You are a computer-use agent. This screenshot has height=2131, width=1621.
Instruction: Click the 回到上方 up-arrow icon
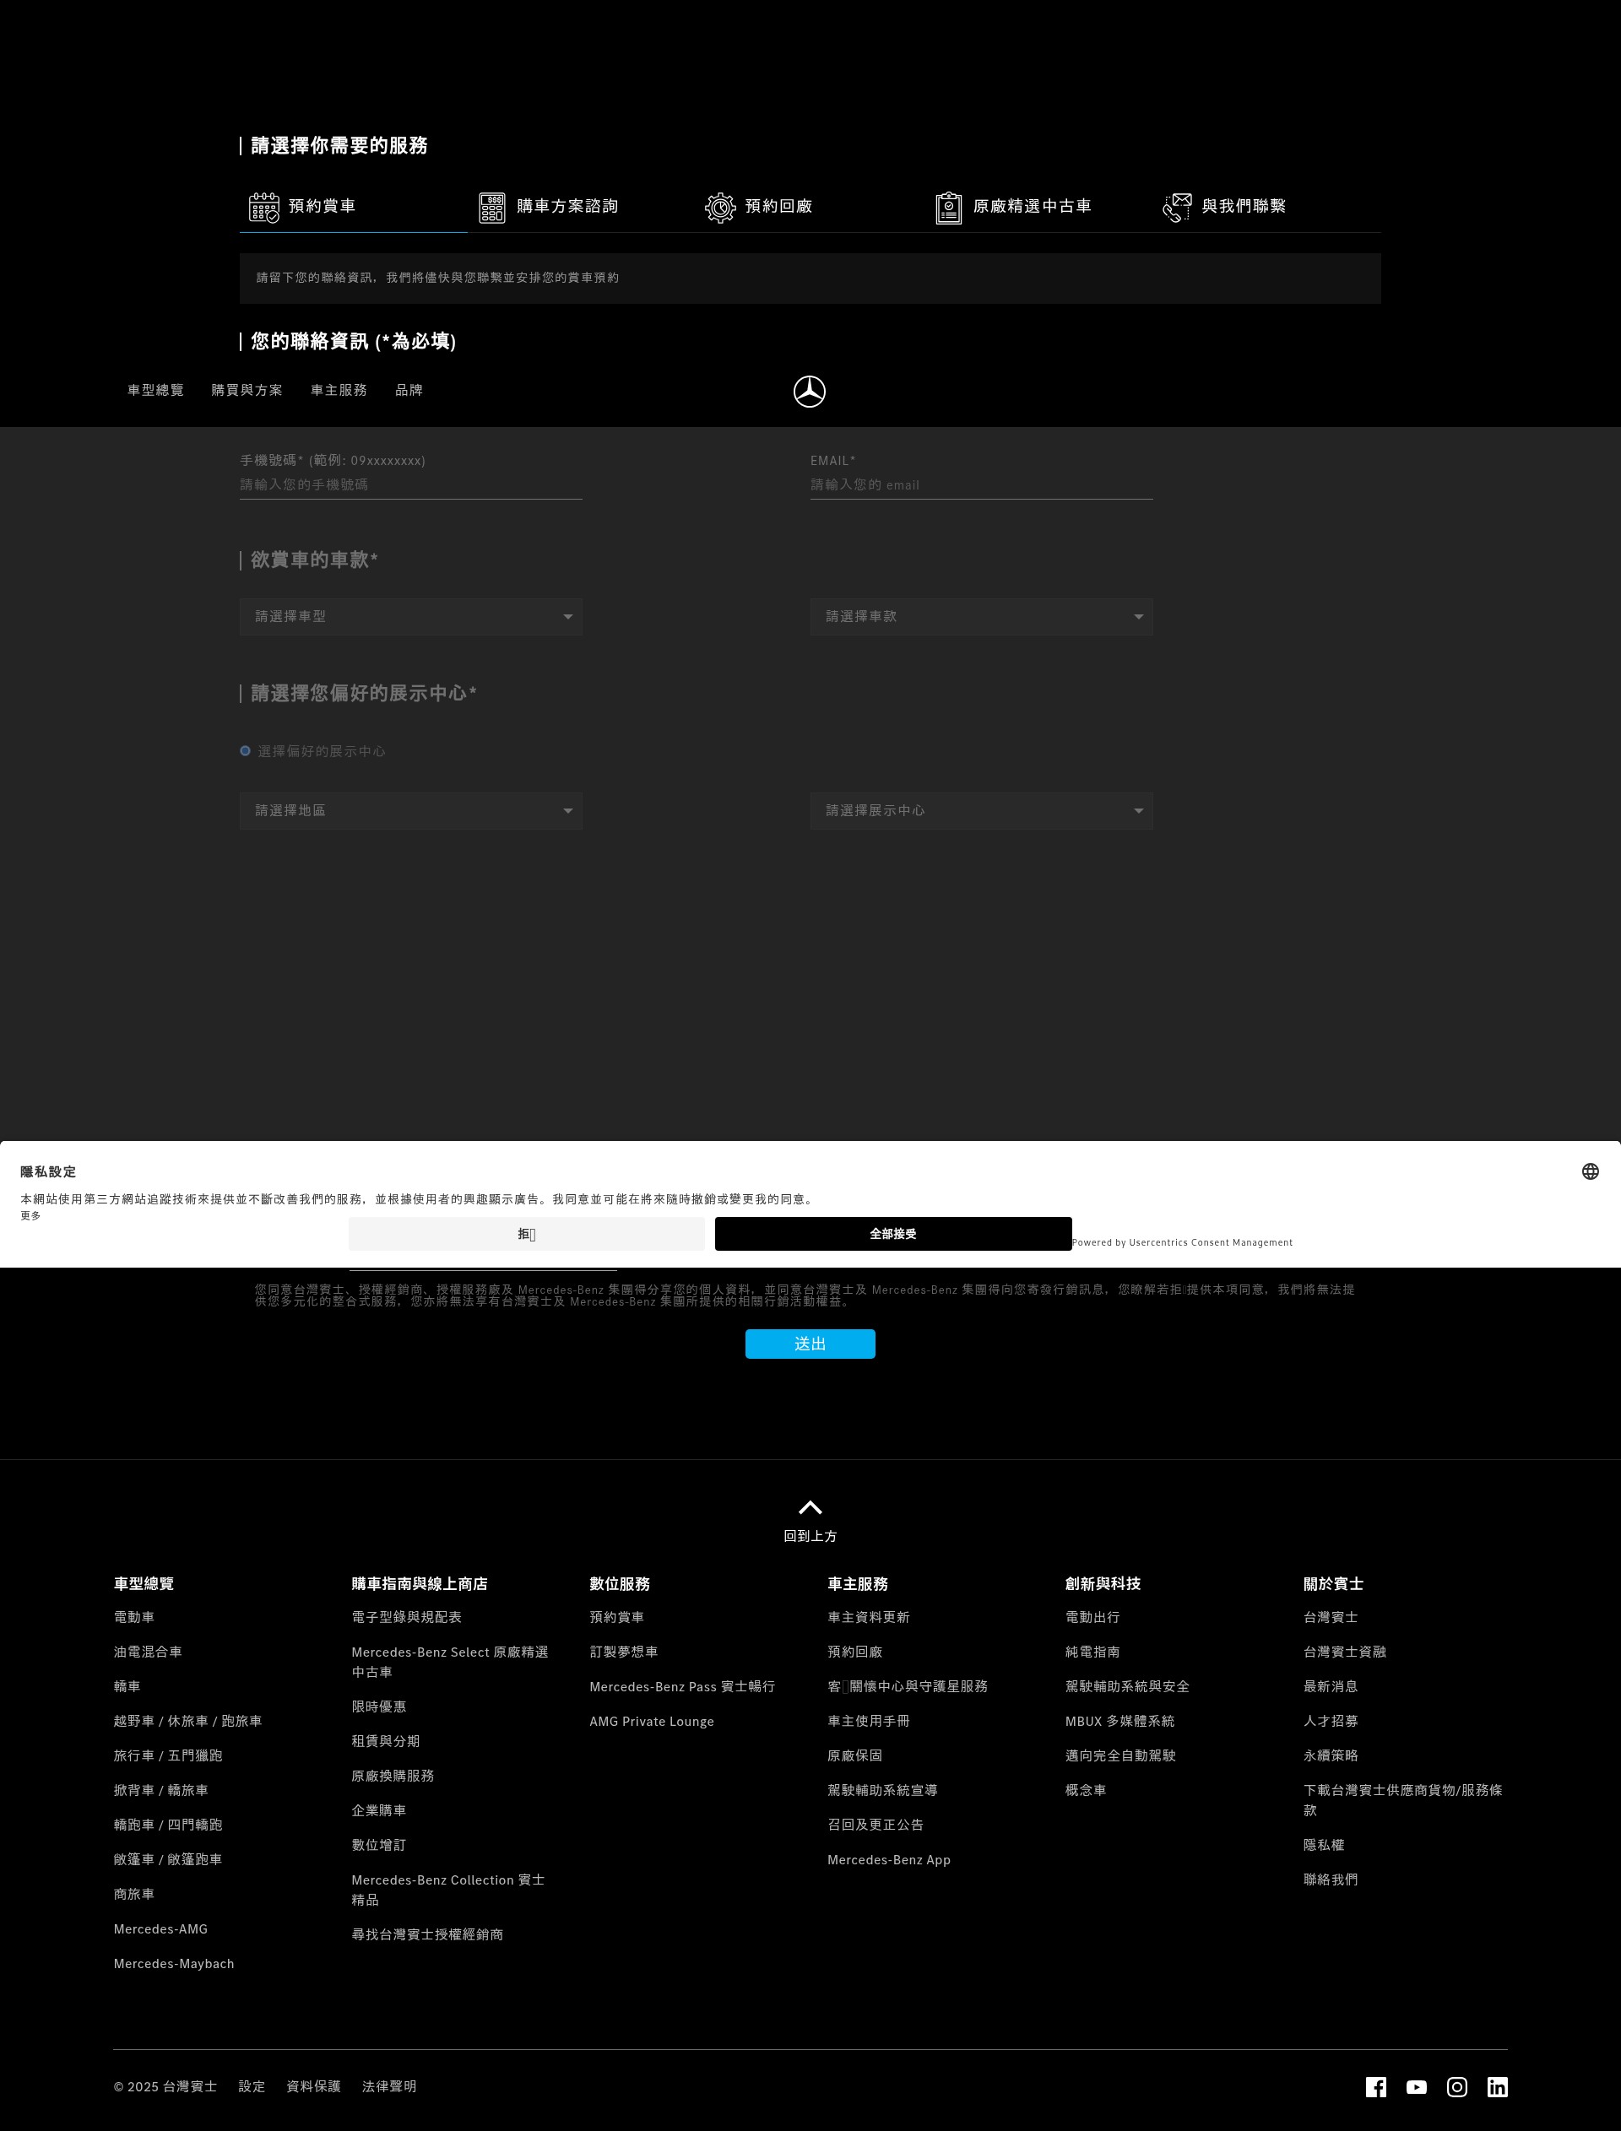810,1507
